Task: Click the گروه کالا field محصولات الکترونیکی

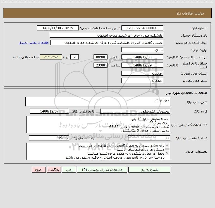Action: [135, 111]
